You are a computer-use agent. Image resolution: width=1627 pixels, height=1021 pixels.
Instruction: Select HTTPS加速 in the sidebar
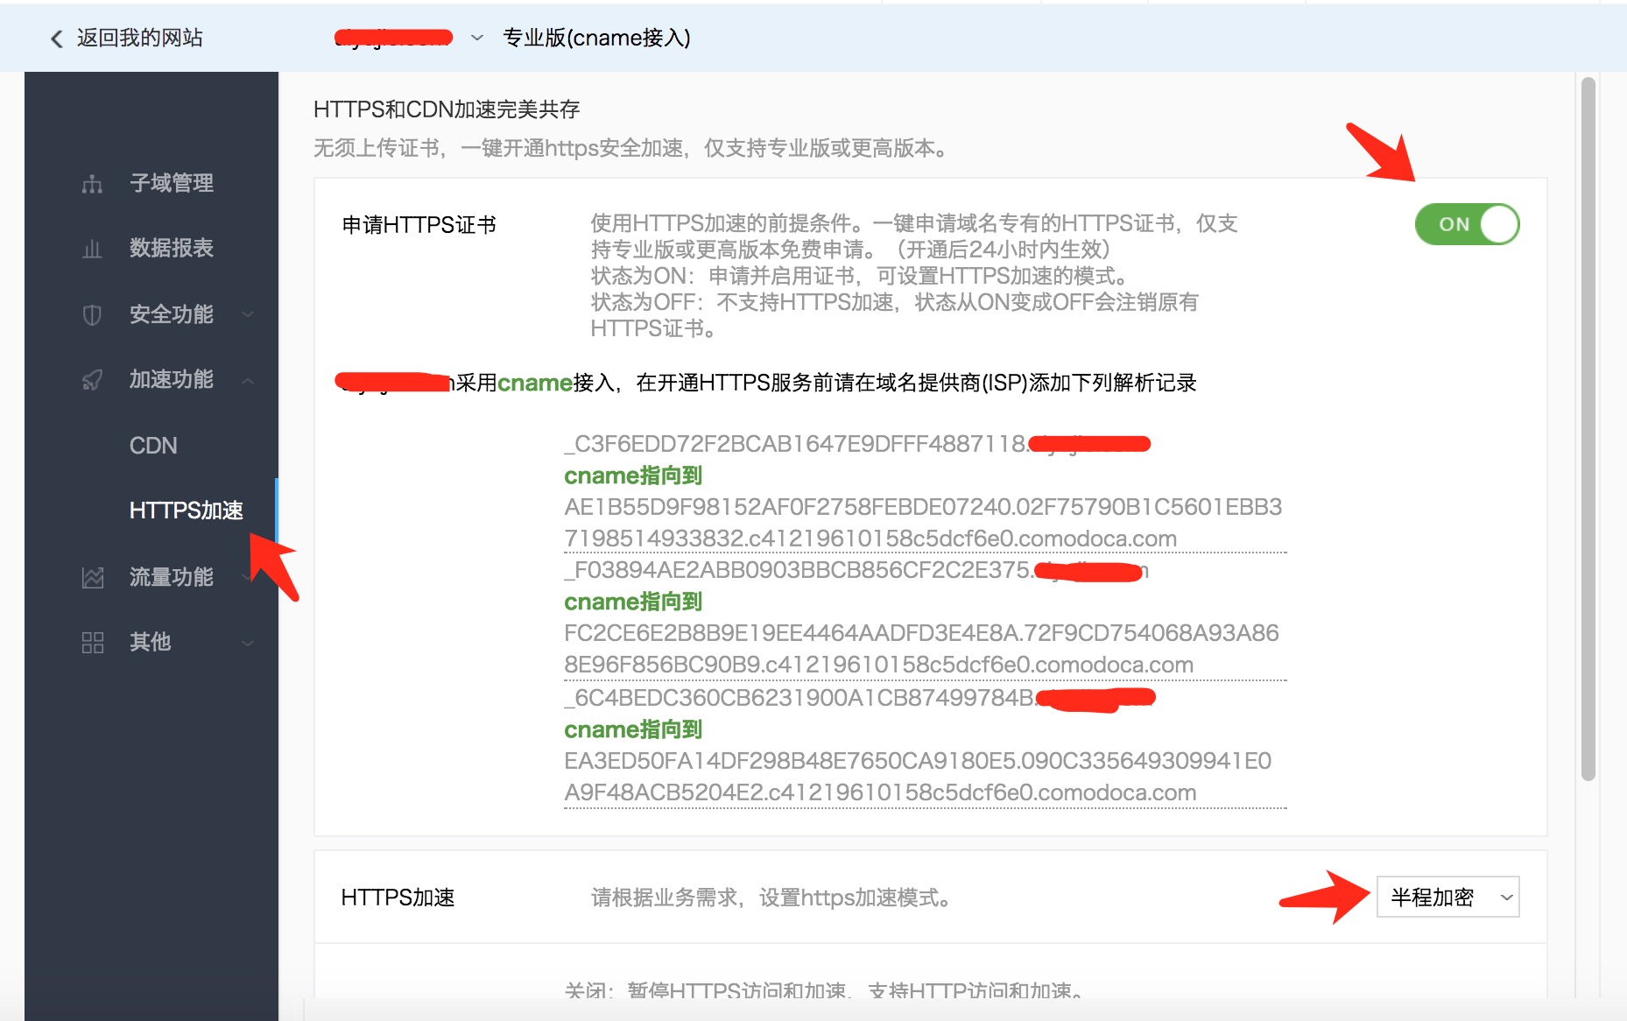pyautogui.click(x=186, y=510)
